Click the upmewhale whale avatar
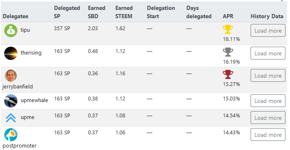Viewport: 290px width, 150px height. (11, 101)
